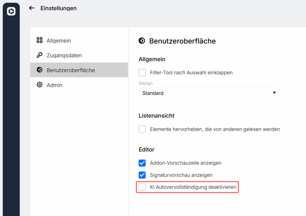Select the Admin menu entry
306x216 pixels.
pos(55,85)
